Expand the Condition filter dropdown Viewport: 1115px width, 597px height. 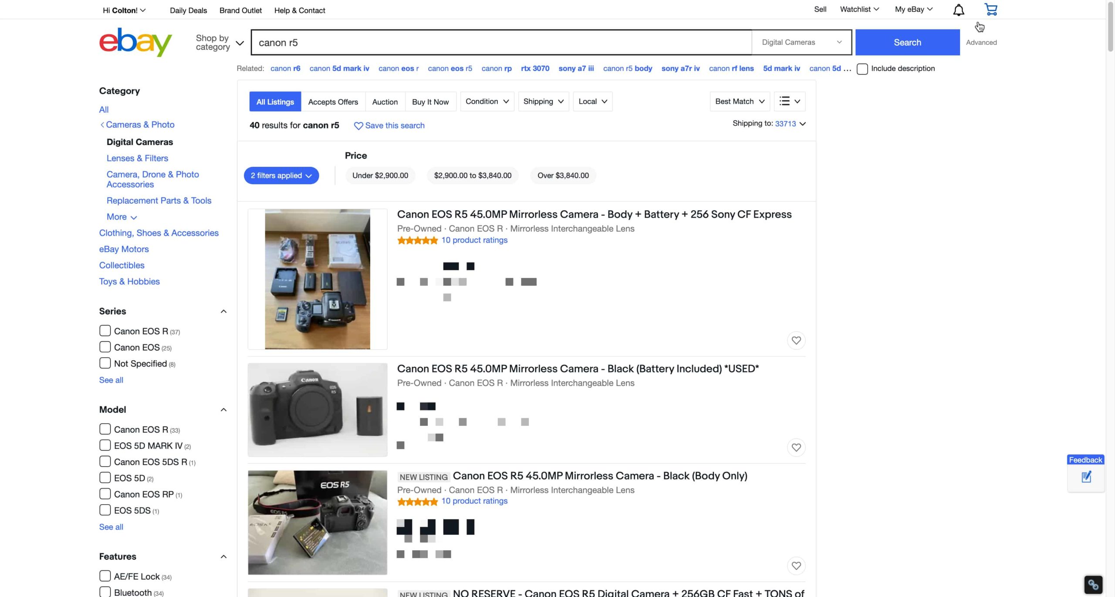pos(487,102)
